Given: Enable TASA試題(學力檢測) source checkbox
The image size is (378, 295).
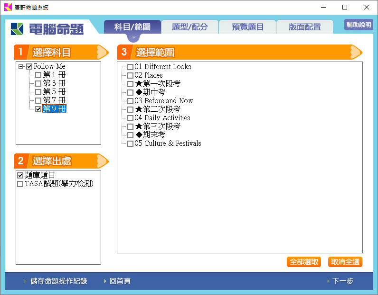Looking at the screenshot, I should click(20, 184).
